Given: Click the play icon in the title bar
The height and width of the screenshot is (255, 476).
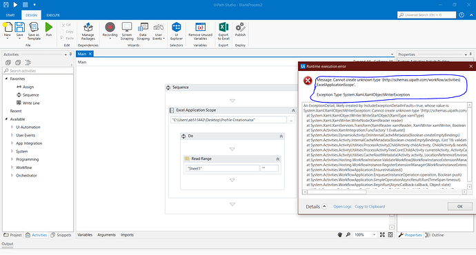Looking at the screenshot, I should click(x=15, y=5).
